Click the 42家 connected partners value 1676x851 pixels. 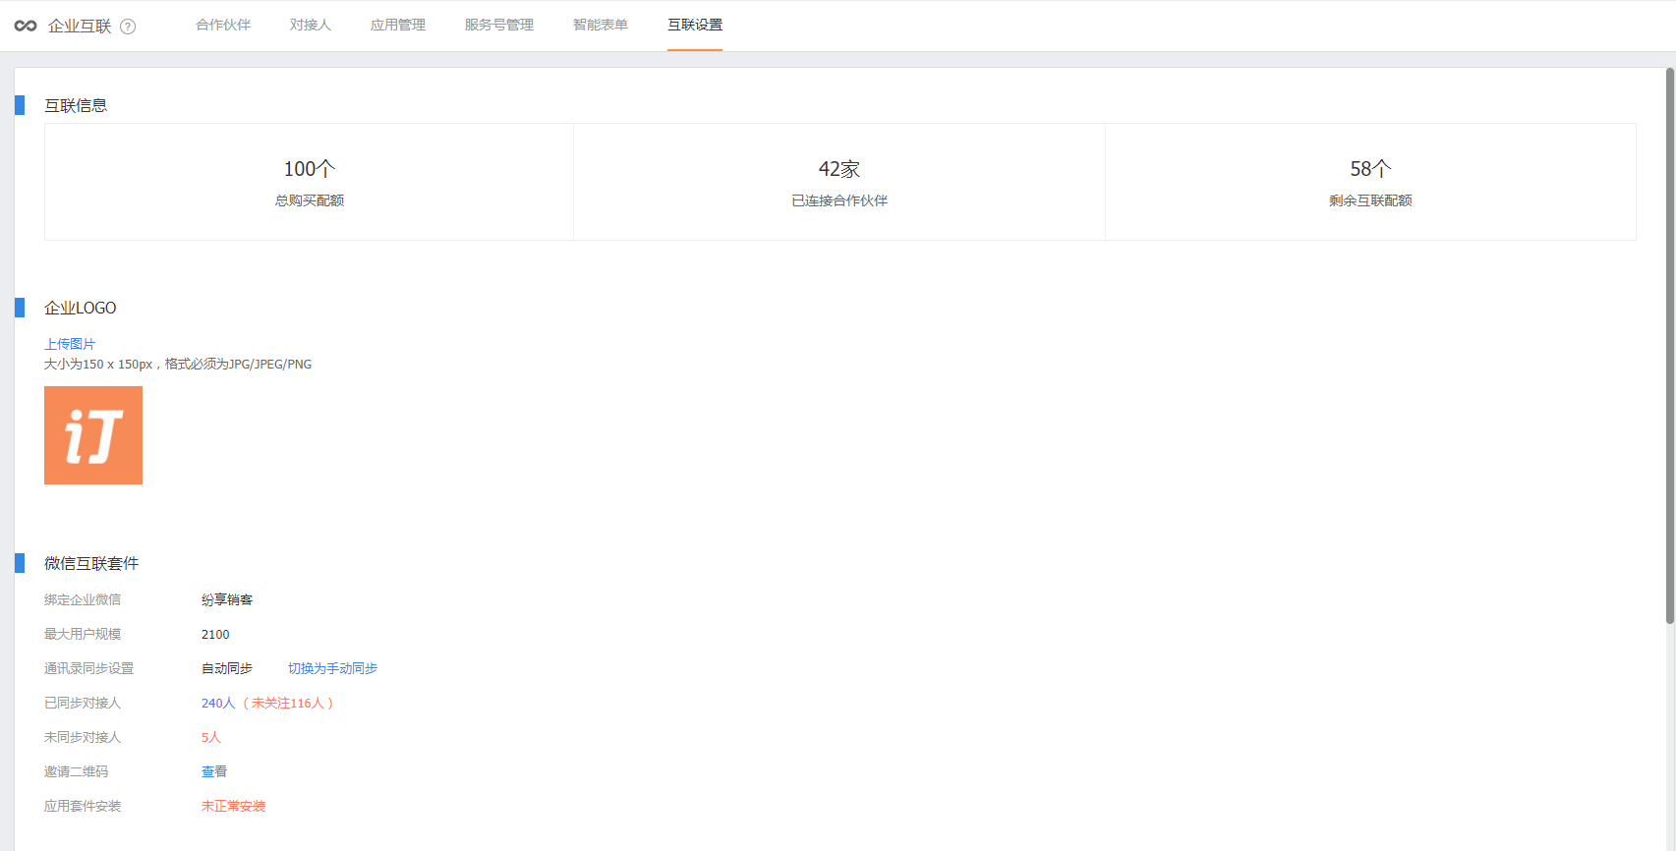[839, 169]
